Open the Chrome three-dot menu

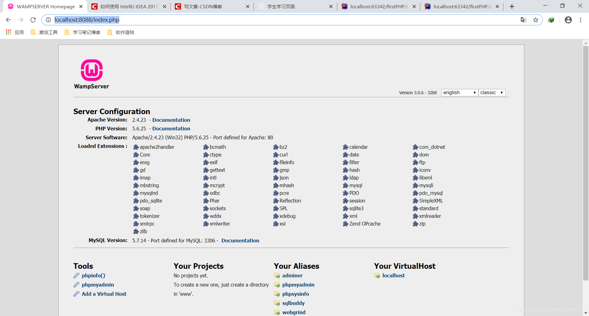(580, 20)
